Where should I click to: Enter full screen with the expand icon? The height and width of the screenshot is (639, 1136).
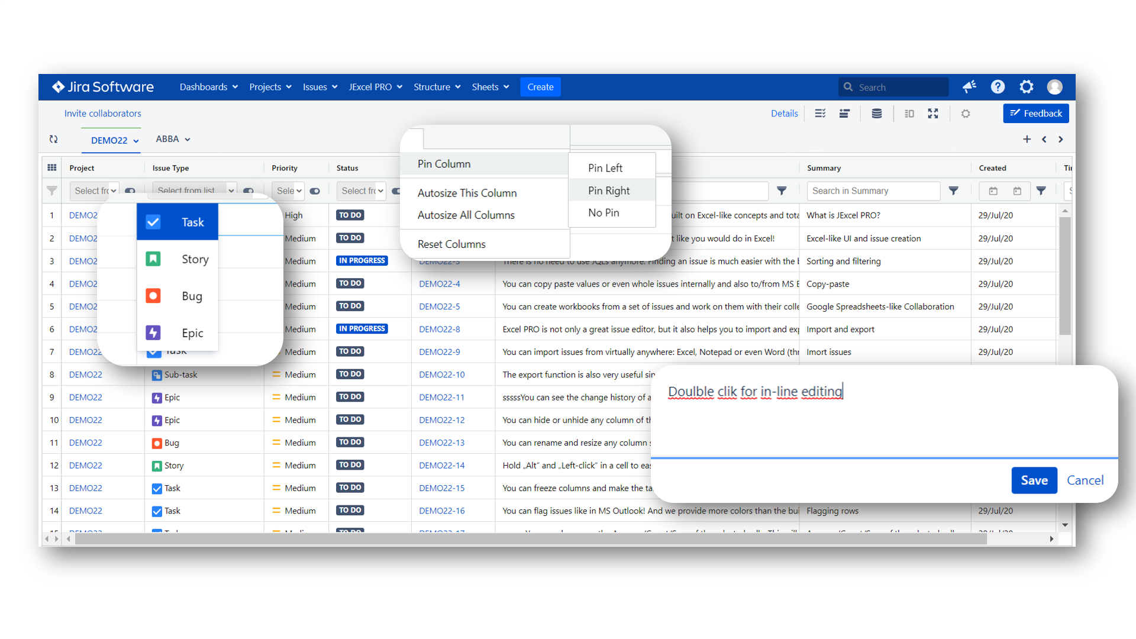(x=933, y=114)
